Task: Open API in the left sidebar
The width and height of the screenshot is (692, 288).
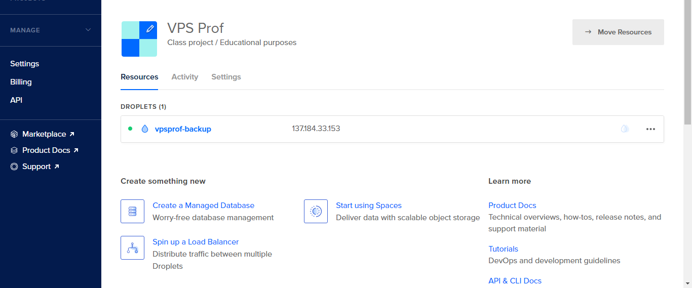Action: click(16, 100)
